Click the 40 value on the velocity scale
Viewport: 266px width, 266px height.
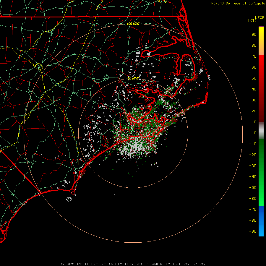coord(254,89)
